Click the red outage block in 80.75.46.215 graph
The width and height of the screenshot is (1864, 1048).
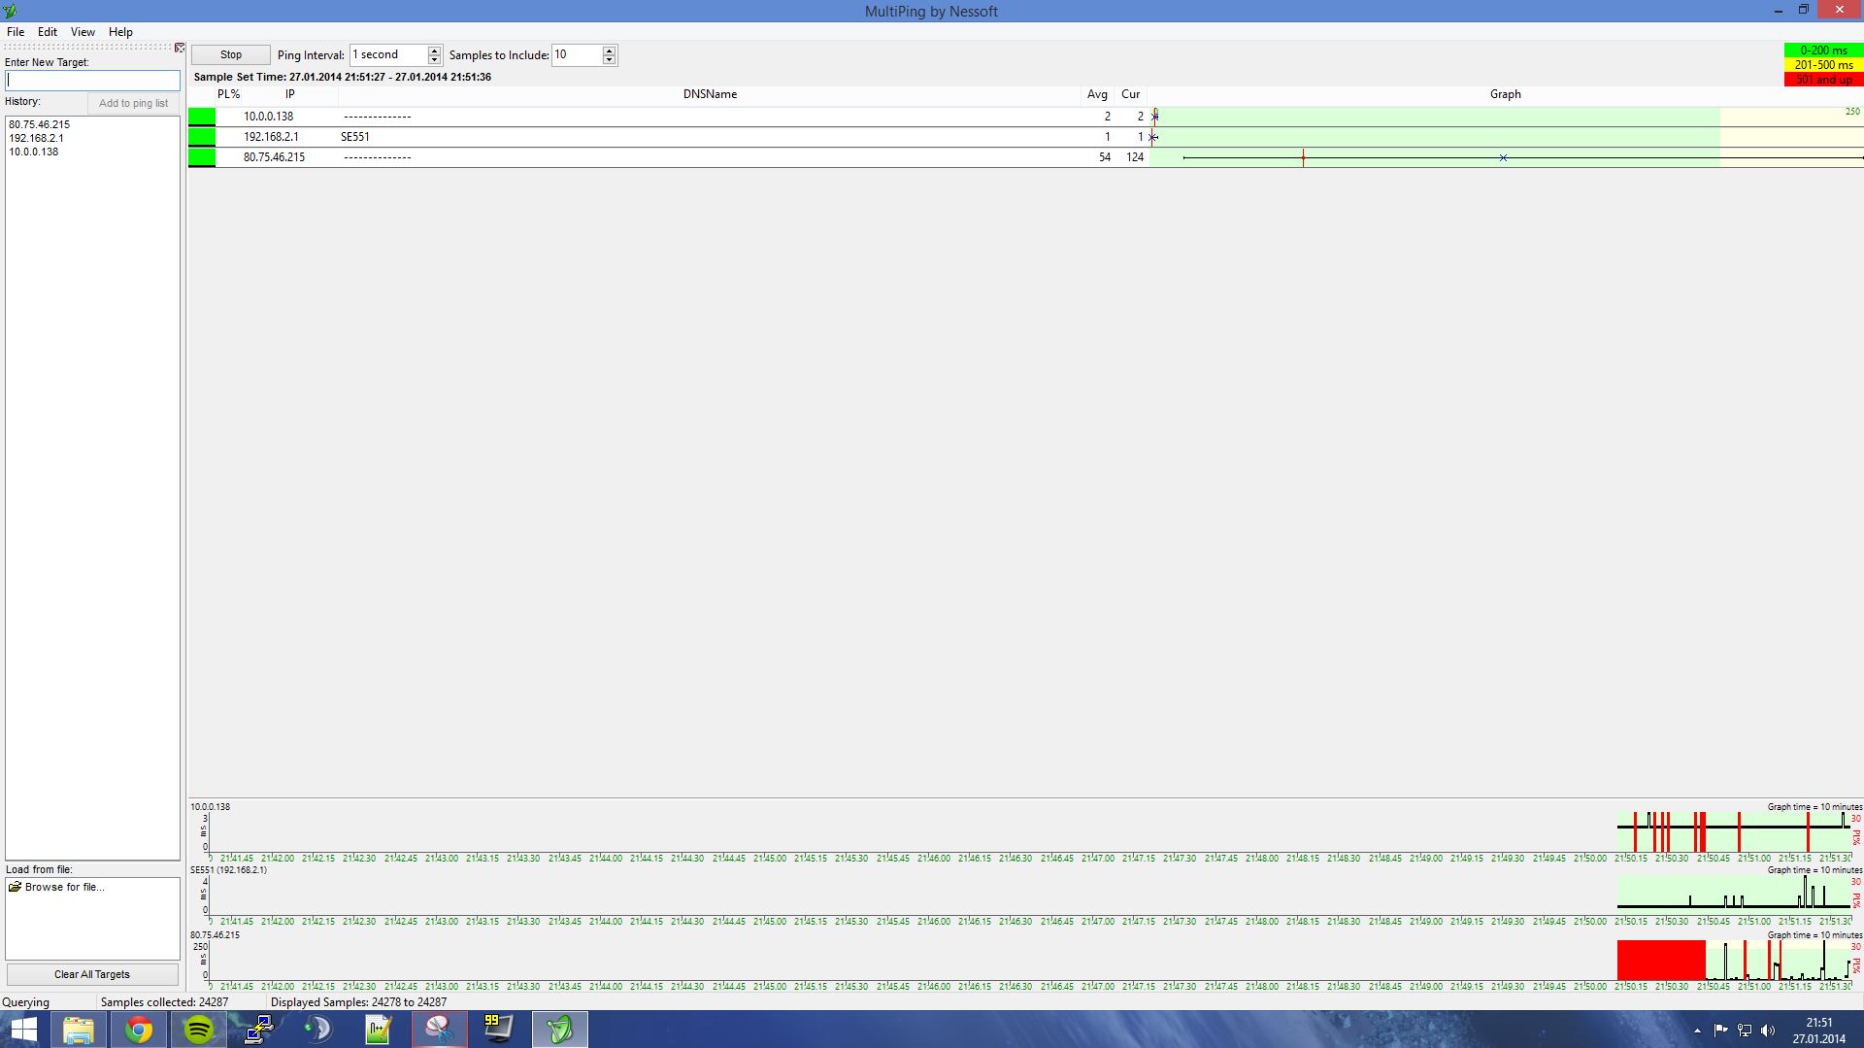click(x=1661, y=960)
